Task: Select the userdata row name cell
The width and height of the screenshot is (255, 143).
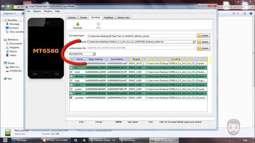Action: (79, 98)
